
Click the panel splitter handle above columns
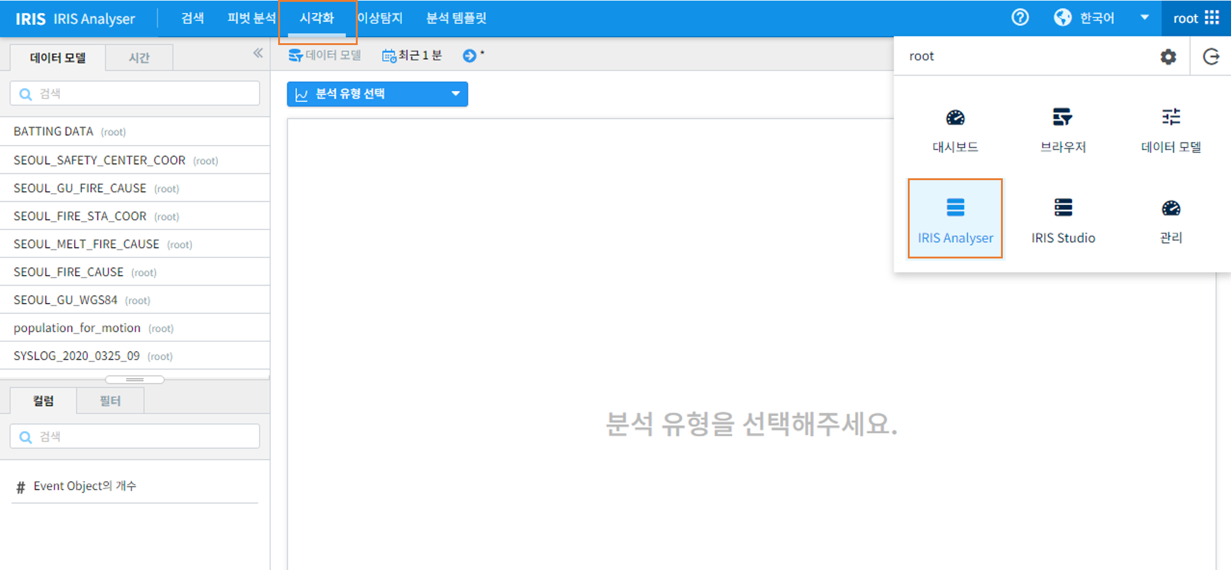pos(134,379)
